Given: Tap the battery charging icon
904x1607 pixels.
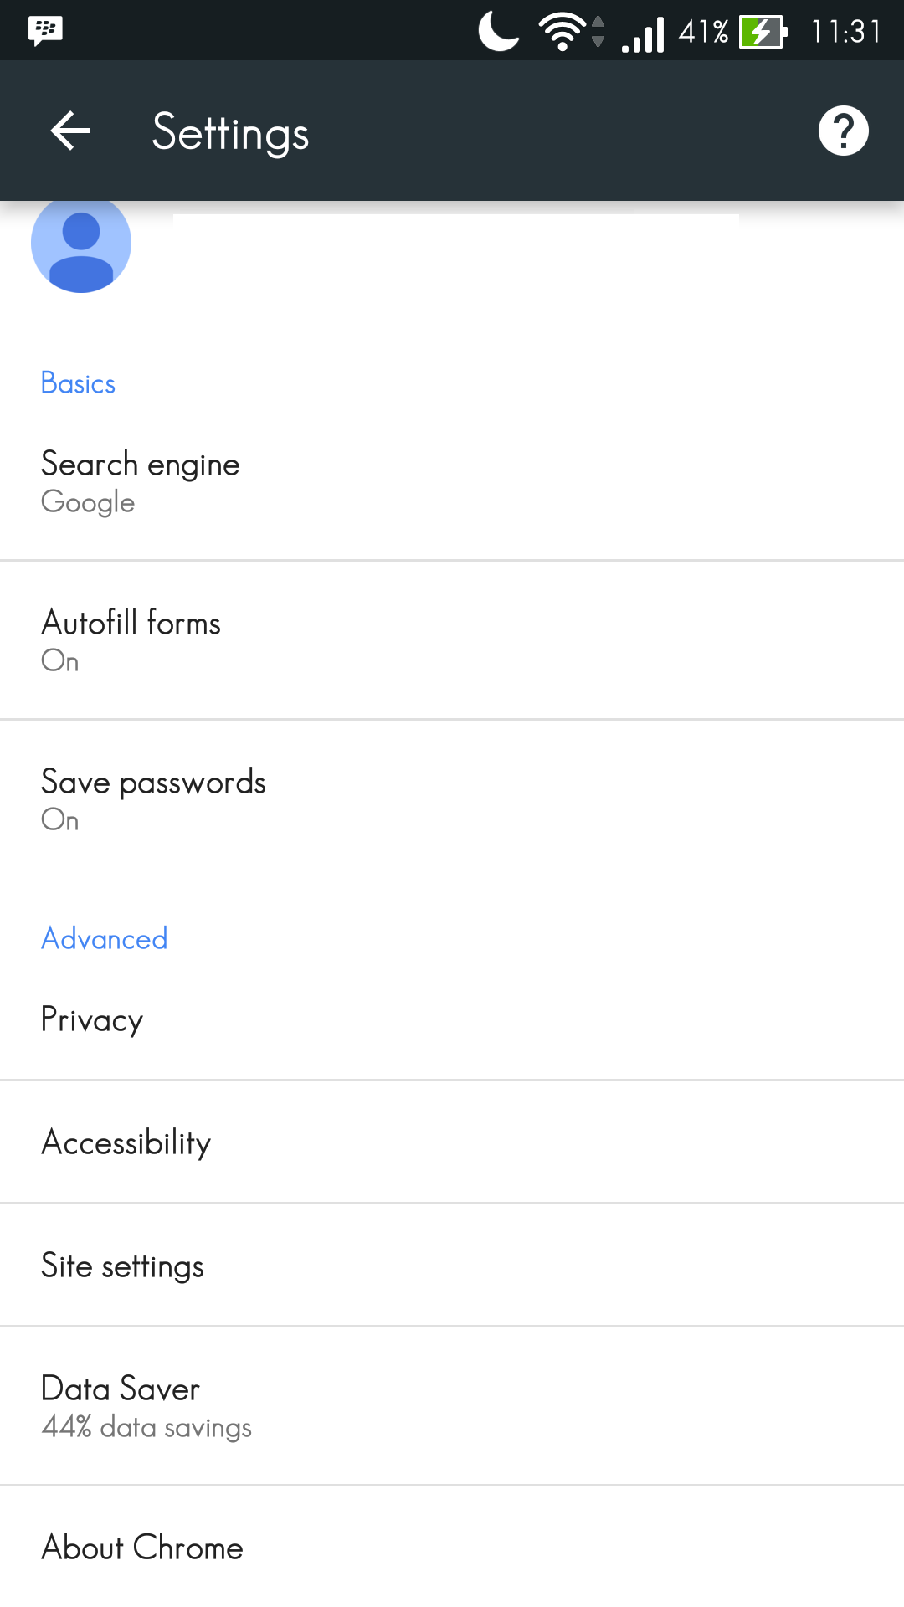Looking at the screenshot, I should (763, 32).
